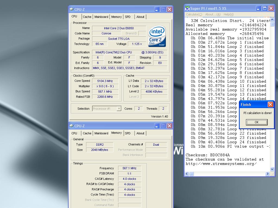Select the CPU tab in upper CPU-Z
The image size is (278, 208).
[x=74, y=17]
